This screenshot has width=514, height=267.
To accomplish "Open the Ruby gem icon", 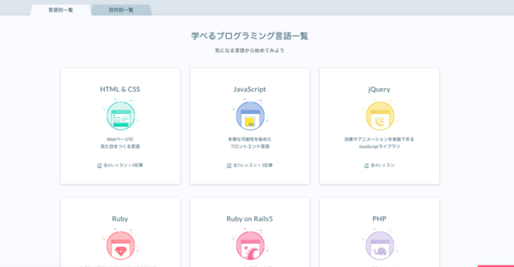I will 121,245.
